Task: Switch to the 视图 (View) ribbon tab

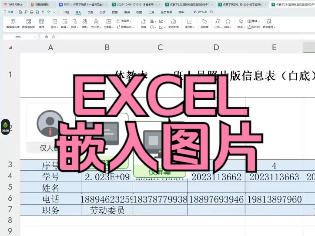Action: click(x=139, y=12)
